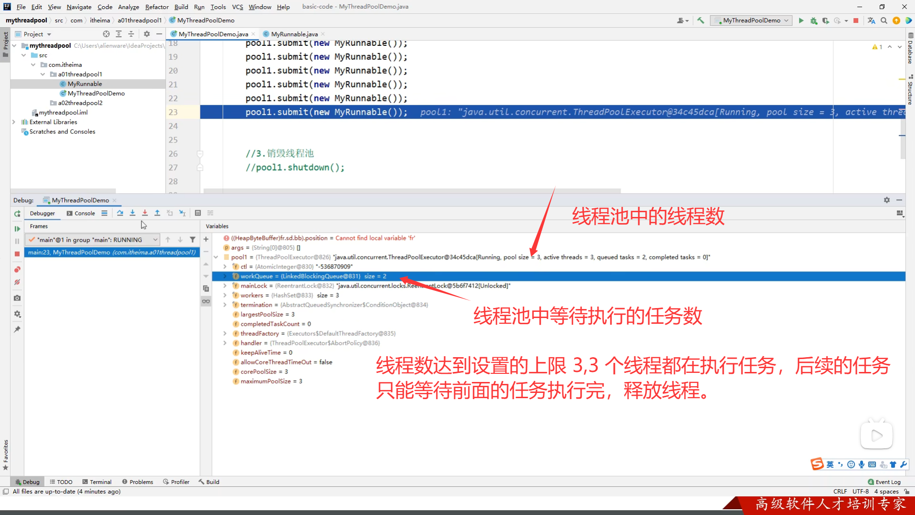Open the Refactor menu
915x515 pixels.
(x=157, y=7)
